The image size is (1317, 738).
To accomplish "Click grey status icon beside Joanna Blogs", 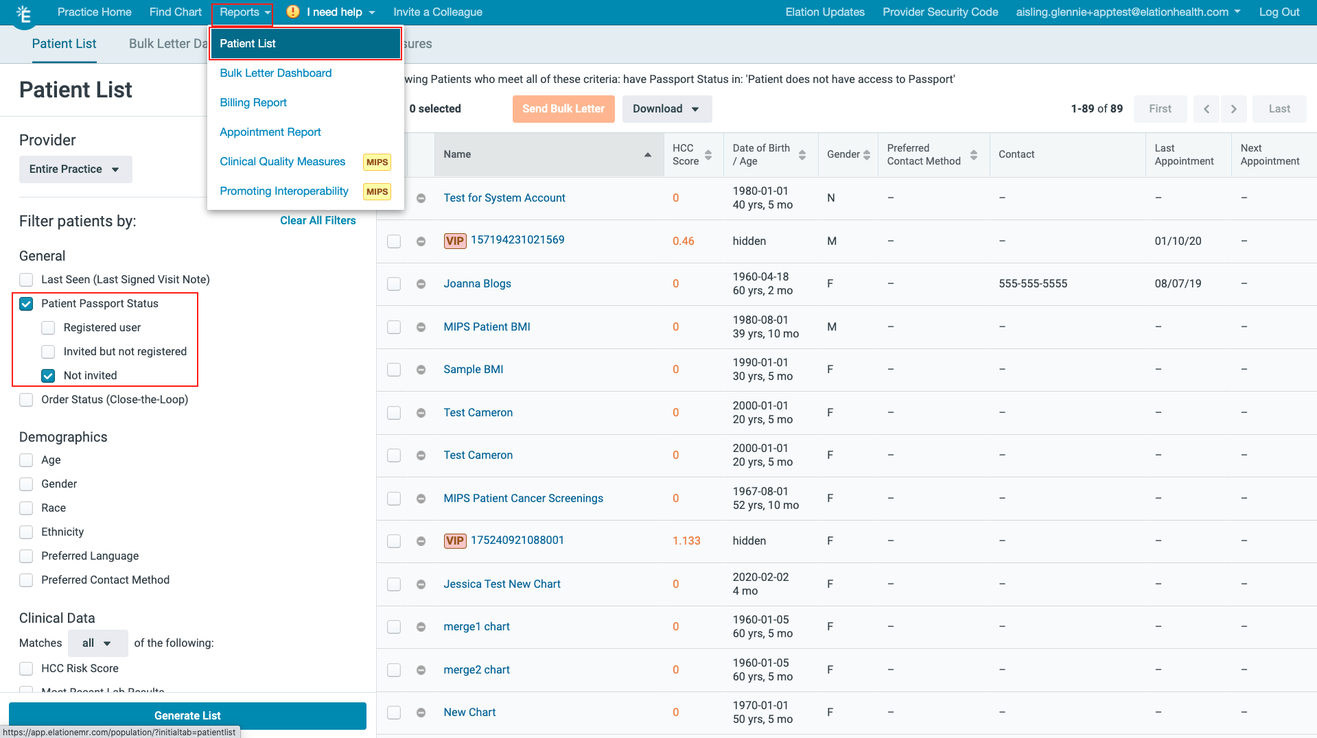I will point(421,284).
